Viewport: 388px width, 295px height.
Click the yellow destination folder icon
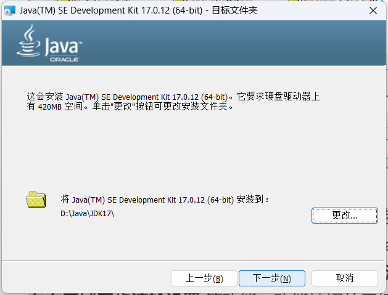pos(36,199)
